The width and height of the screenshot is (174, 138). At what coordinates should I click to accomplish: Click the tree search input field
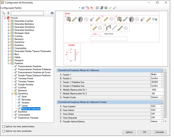[x=27, y=13]
